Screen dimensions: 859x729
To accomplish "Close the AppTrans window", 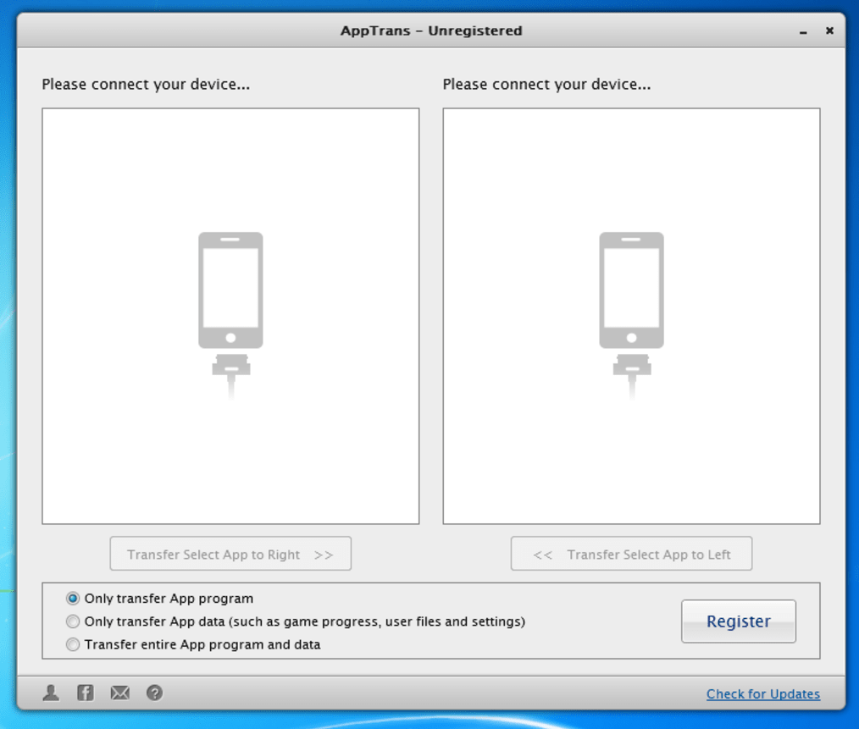I will [x=830, y=30].
